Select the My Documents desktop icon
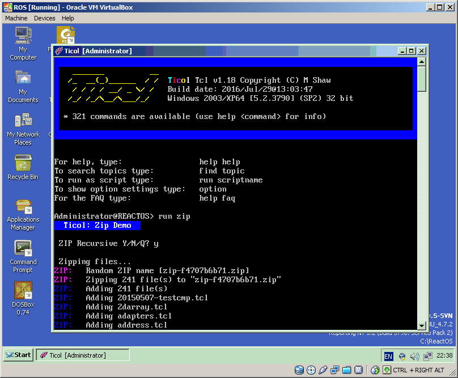 tap(23, 87)
